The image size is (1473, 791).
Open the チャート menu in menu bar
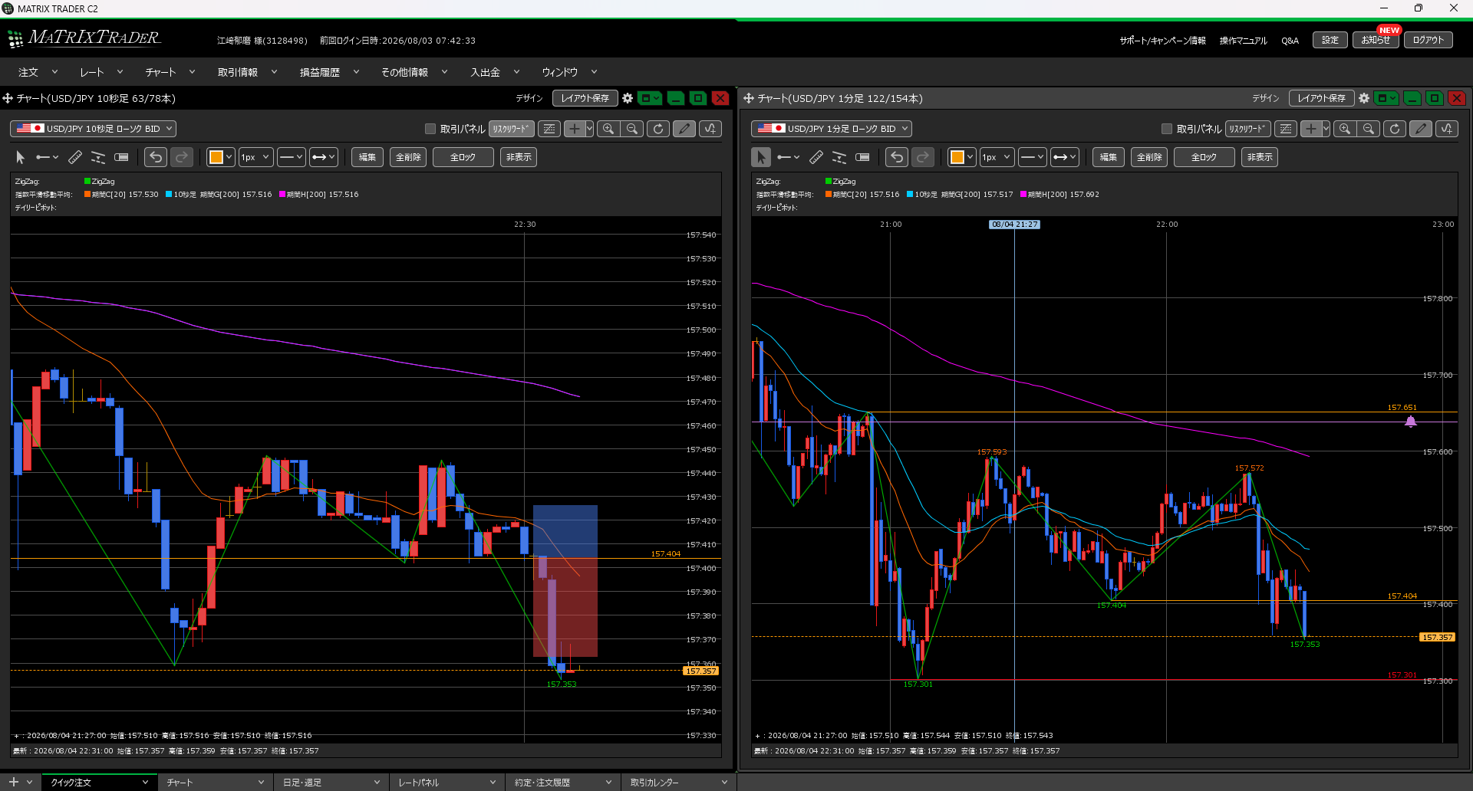[170, 72]
